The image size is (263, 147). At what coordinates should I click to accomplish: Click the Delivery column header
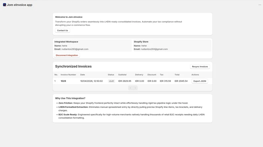(139, 75)
